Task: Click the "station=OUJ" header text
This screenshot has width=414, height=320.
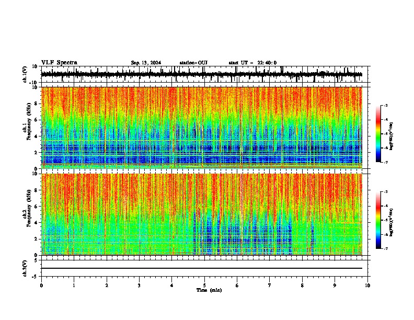Action: point(193,63)
